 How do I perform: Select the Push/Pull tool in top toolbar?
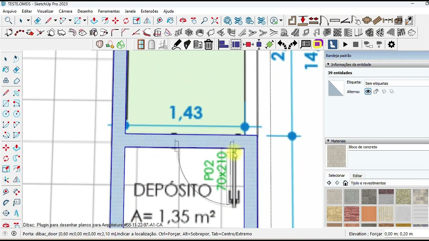point(94,21)
